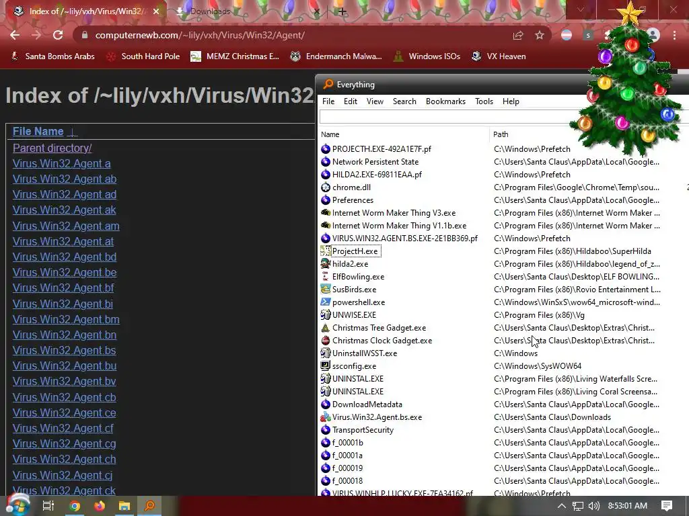Sort listing by File Name header
Image resolution: width=689 pixels, height=516 pixels.
38,131
